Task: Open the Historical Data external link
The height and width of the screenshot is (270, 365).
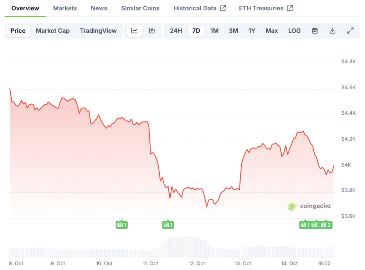Action: [x=200, y=8]
